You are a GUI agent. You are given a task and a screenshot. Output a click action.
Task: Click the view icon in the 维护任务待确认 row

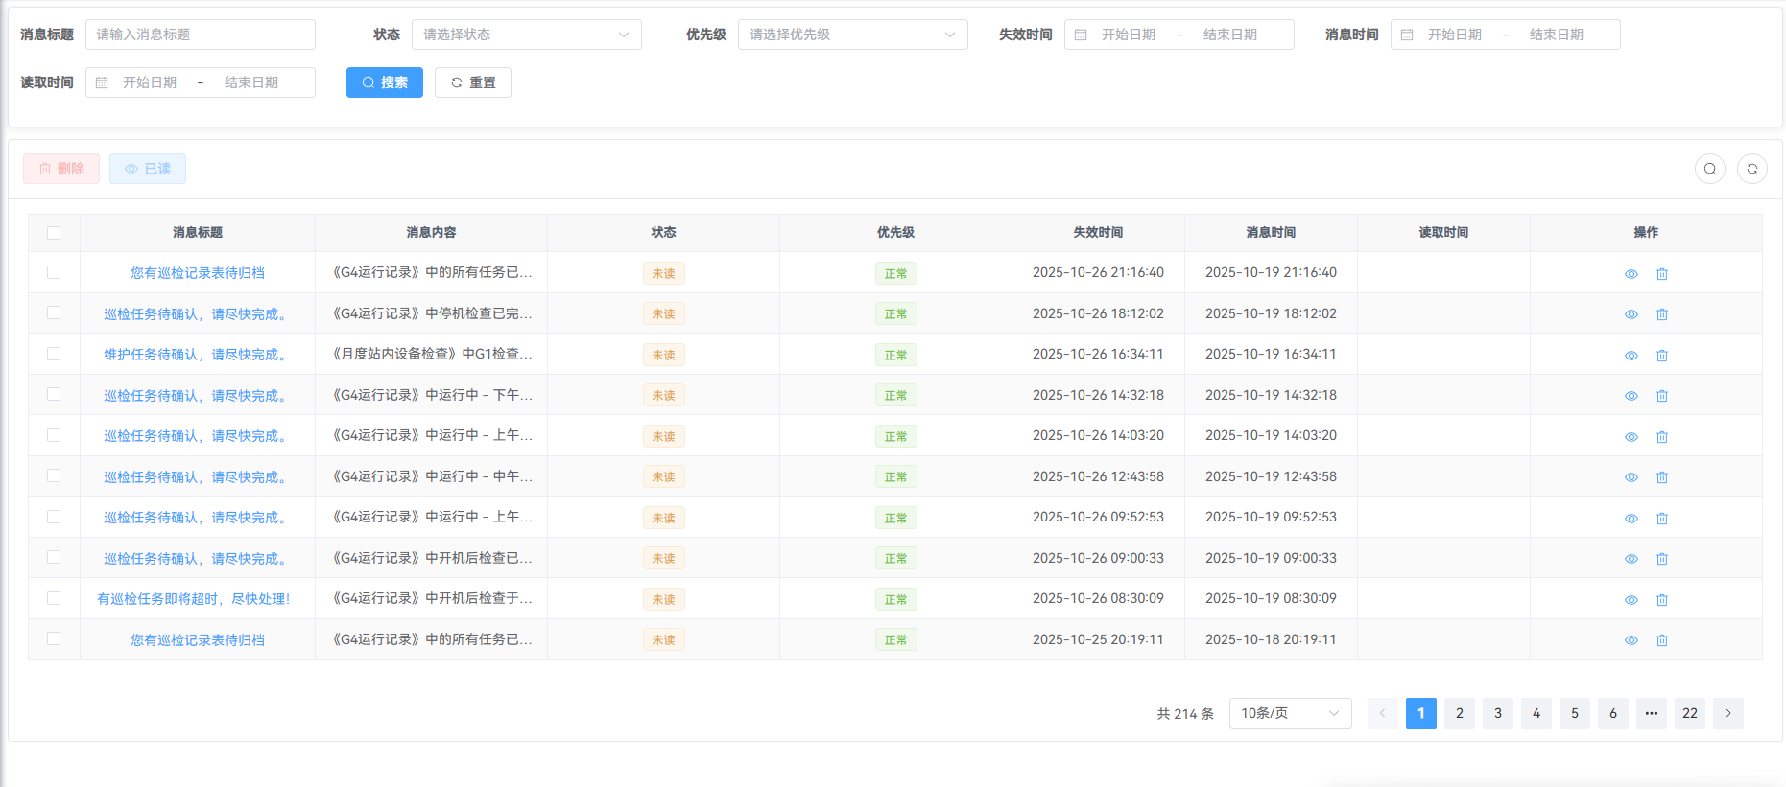coord(1631,356)
